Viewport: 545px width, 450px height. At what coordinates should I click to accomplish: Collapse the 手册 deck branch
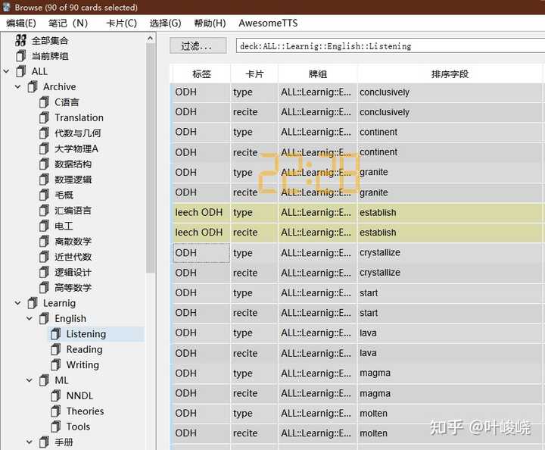point(30,442)
